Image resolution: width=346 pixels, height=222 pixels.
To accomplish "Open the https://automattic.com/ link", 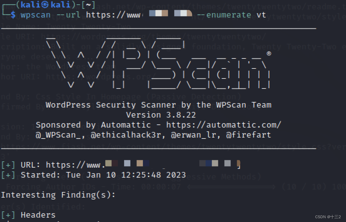I will 224,125.
